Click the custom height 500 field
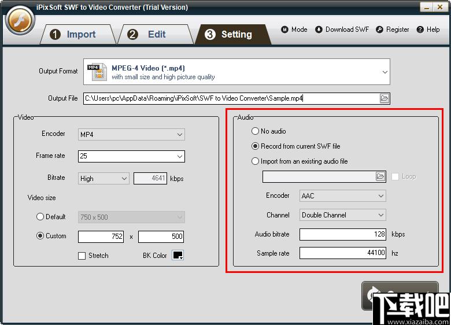The height and width of the screenshot is (325, 451). coord(161,237)
